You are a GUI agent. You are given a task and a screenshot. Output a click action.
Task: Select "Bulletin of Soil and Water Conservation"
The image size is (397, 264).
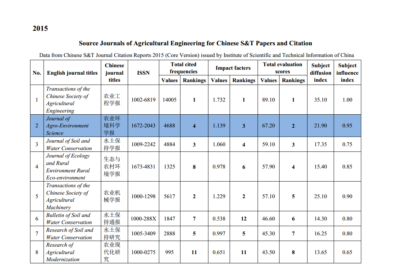pyautogui.click(x=69, y=219)
